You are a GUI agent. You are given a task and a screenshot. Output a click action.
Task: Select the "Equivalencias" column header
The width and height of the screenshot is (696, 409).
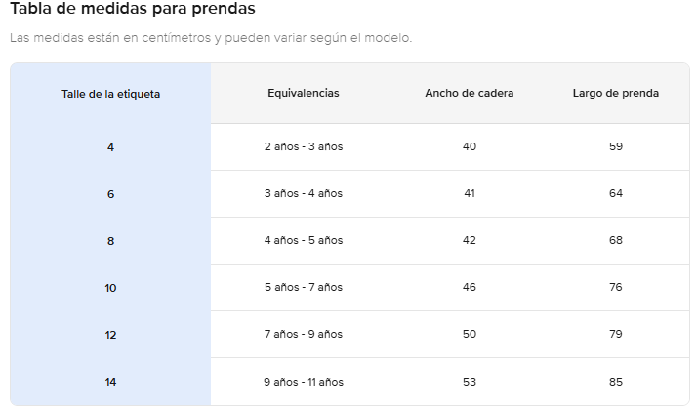click(x=304, y=93)
